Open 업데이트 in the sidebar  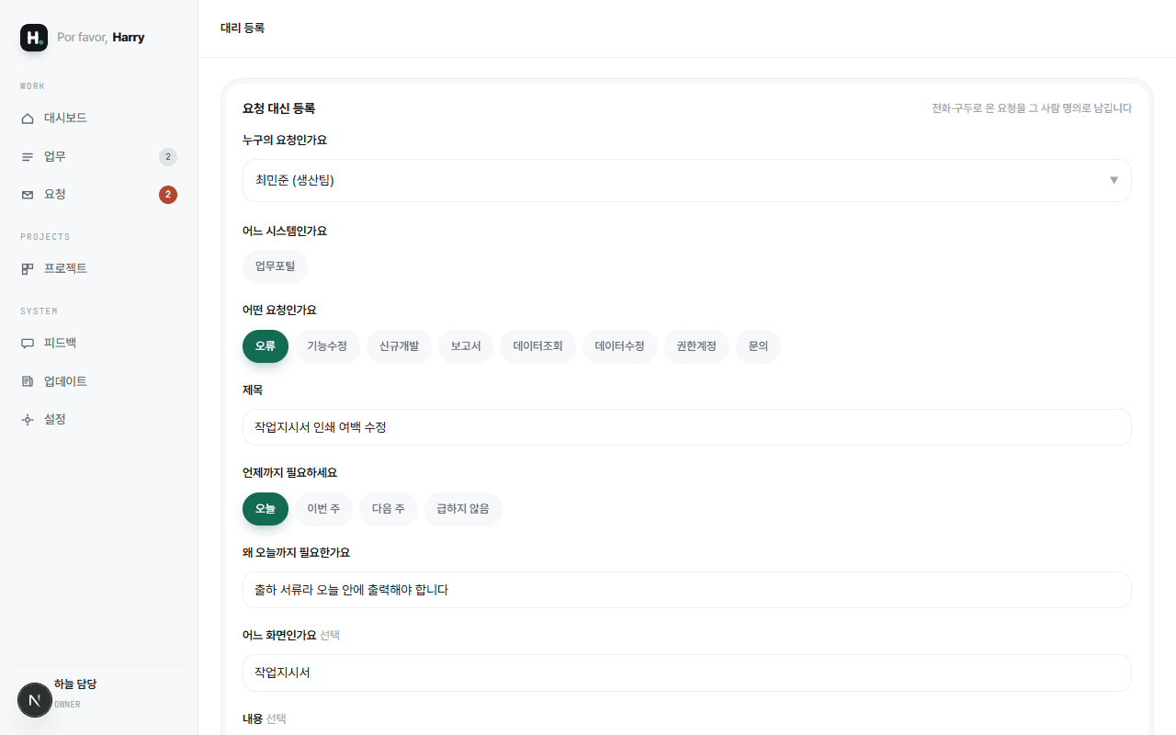[x=99, y=381]
